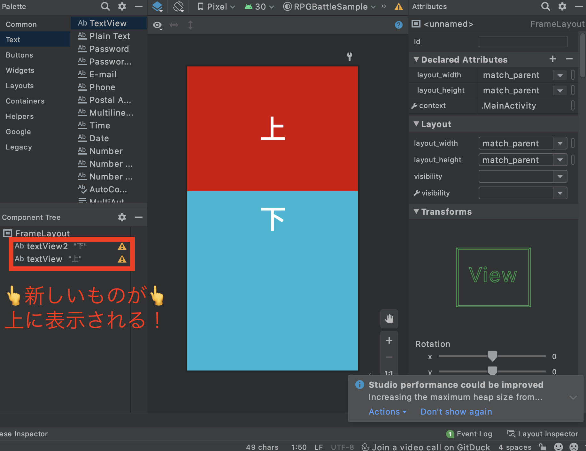The image size is (586, 451).
Task: Click the layout warning triangle in toolbar
Action: point(398,6)
